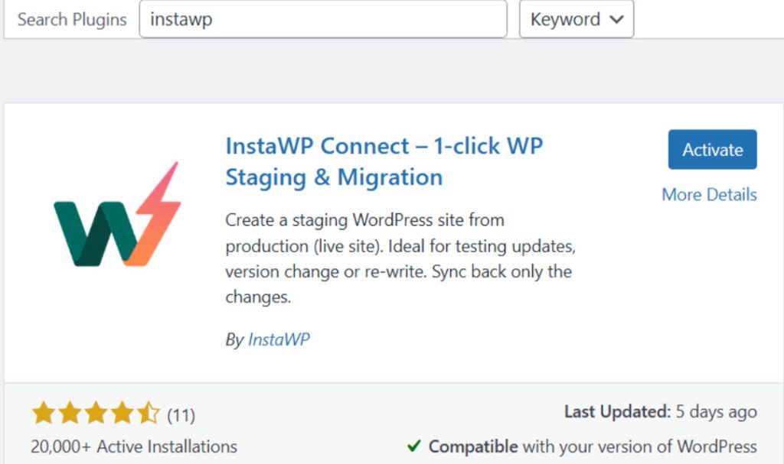
Task: Click inside the plugin search field
Action: [x=322, y=20]
